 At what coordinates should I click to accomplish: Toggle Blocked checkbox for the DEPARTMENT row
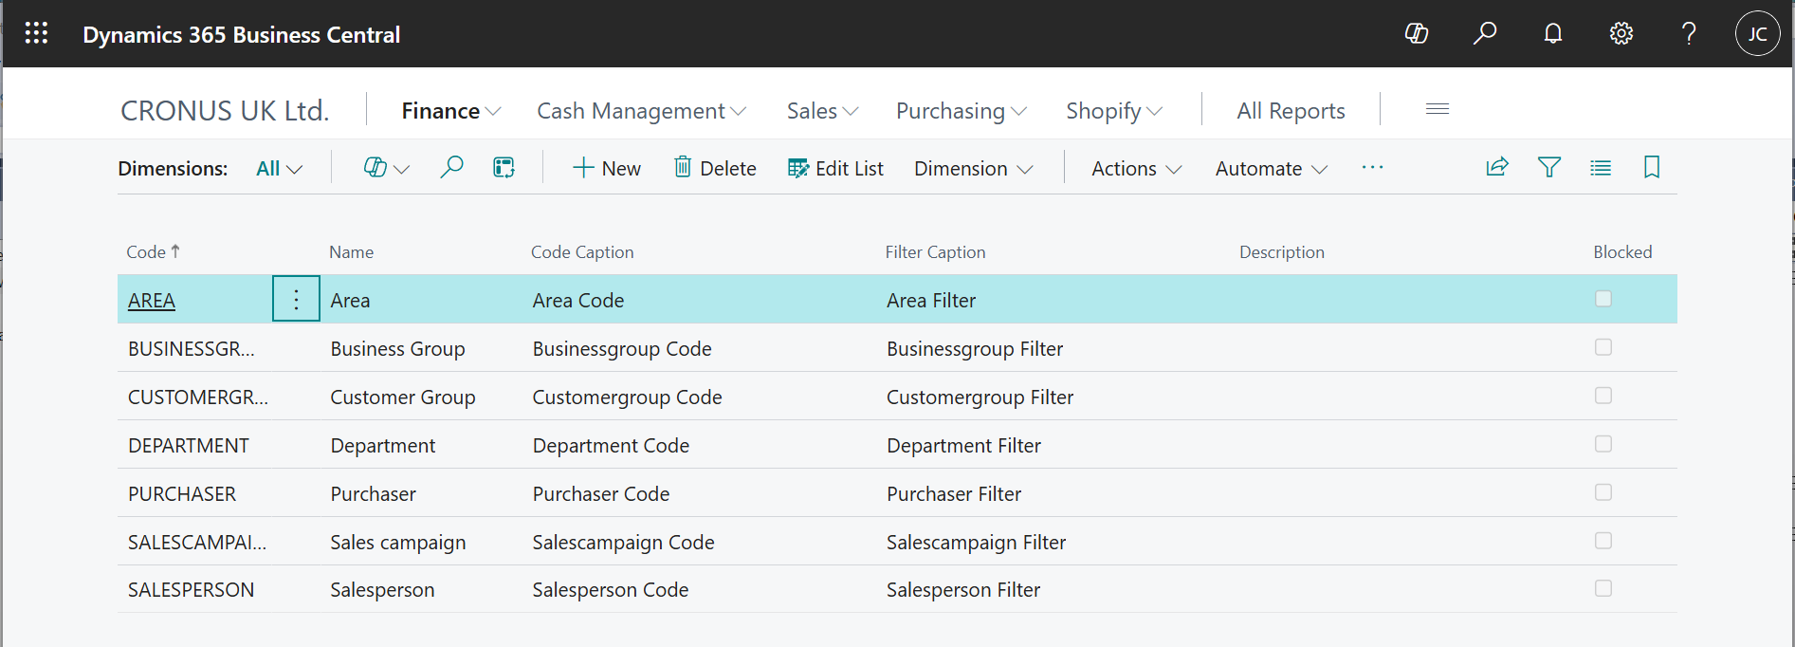tap(1603, 444)
